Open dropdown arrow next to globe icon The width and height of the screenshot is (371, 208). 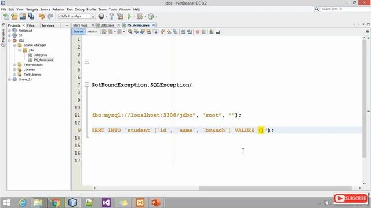(106, 16)
